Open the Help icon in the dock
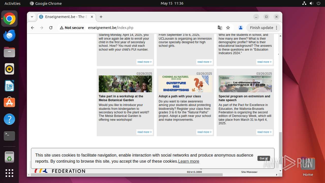325x183 pixels. coord(9,119)
